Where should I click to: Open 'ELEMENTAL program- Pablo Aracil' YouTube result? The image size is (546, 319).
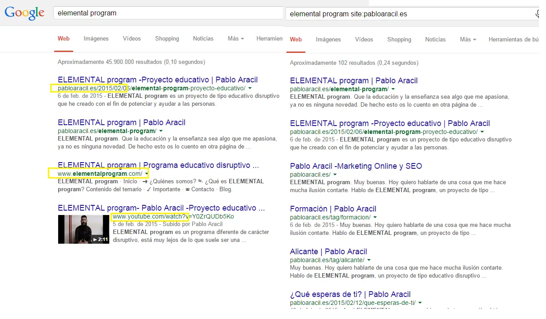(161, 208)
